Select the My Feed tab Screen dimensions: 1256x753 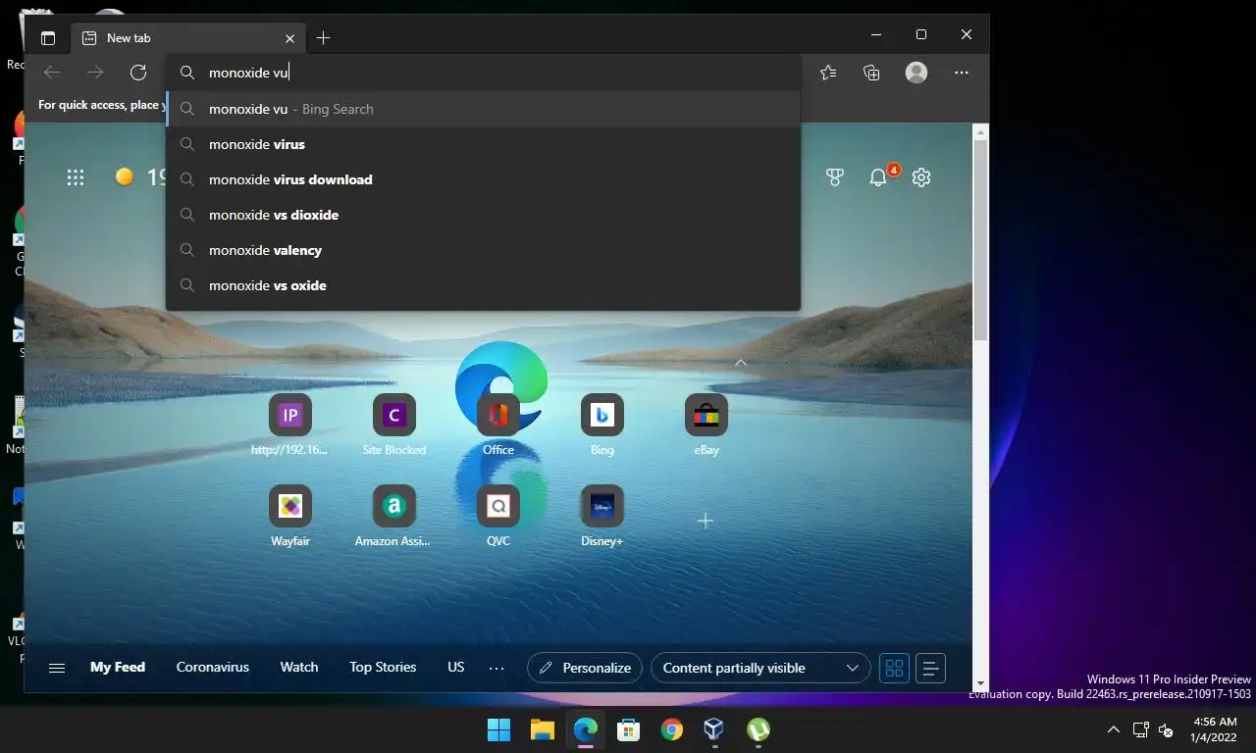(x=118, y=668)
